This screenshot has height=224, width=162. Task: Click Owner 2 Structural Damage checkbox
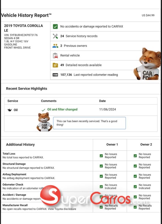point(135,166)
